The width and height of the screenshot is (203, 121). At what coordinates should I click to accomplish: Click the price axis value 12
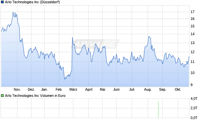(193, 52)
